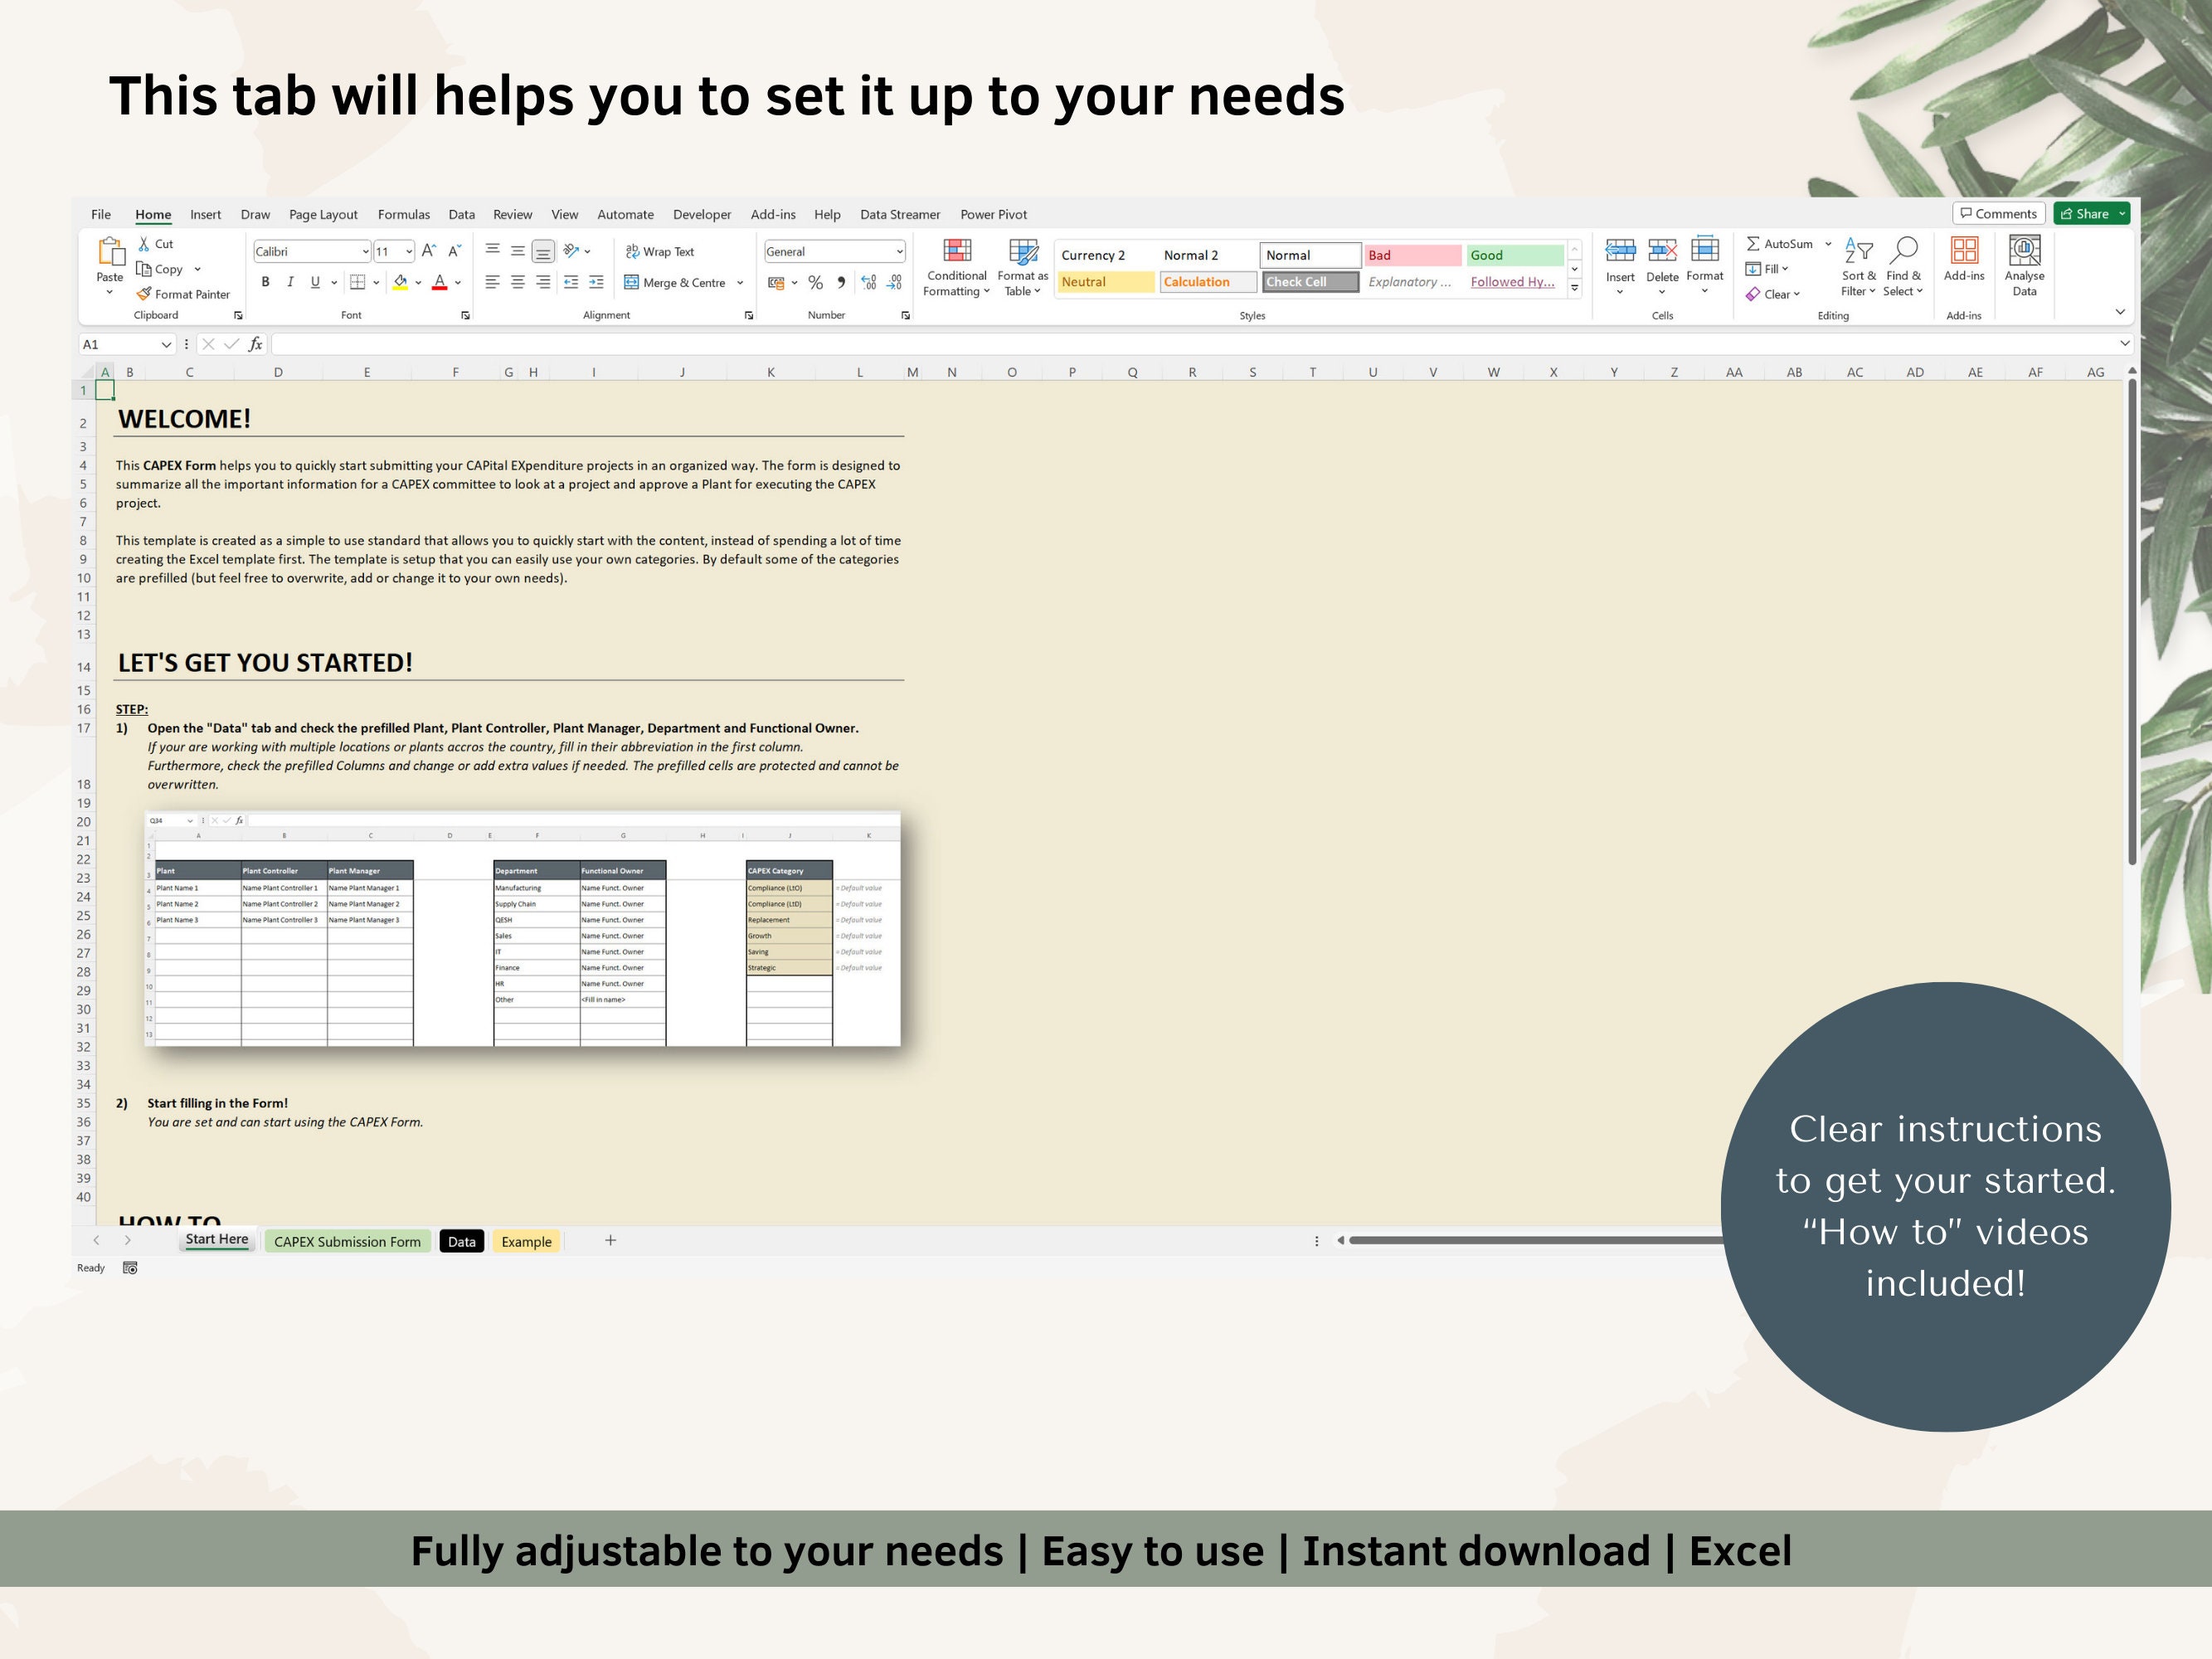This screenshot has width=2212, height=1659.
Task: Toggle bold formatting
Action: 265,282
